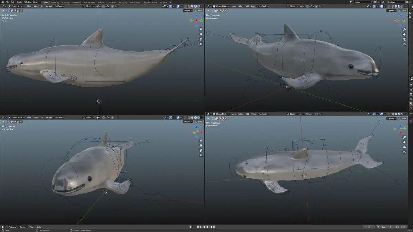Click the Blender logo icon in the menu bar
The width and height of the screenshot is (413, 232).
[x=2, y=2]
